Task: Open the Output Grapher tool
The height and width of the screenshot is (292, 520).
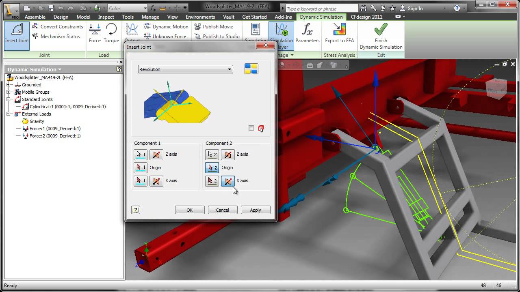Action: click(x=132, y=32)
